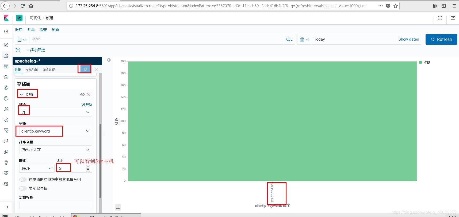Viewport: 459px width, 217px height.
Task: Open filter options icon beside add filter
Action: 18,50
